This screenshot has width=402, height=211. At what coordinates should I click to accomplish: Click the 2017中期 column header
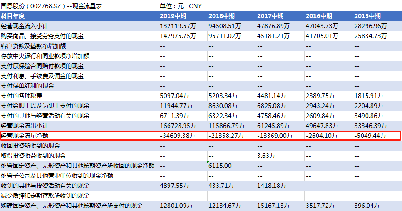[x=271, y=16]
